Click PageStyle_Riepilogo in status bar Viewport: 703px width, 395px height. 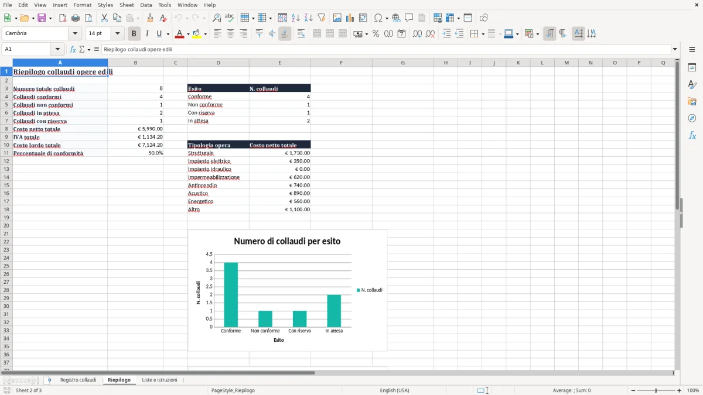pyautogui.click(x=233, y=390)
